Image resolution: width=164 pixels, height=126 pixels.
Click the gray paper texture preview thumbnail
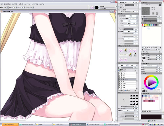click(x=146, y=11)
